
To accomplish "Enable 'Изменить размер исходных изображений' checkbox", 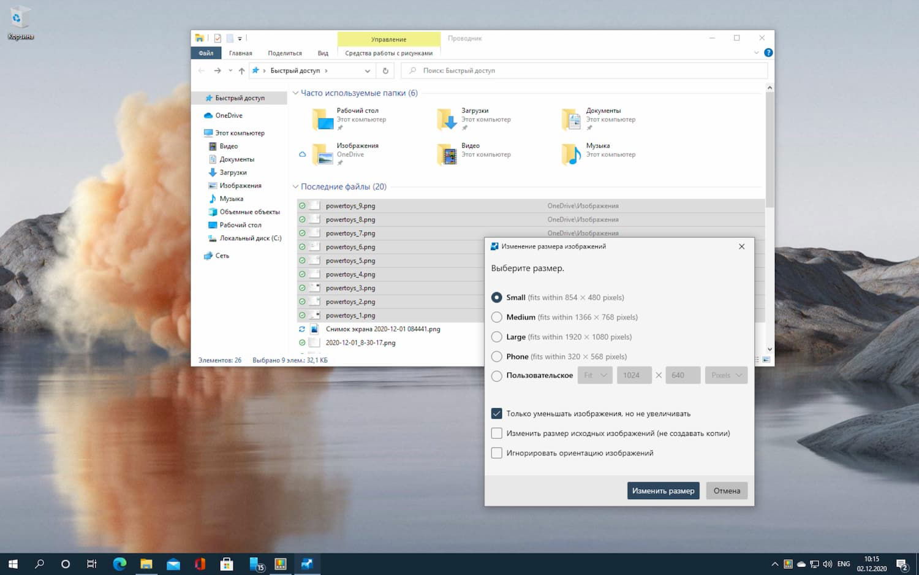I will pyautogui.click(x=497, y=433).
